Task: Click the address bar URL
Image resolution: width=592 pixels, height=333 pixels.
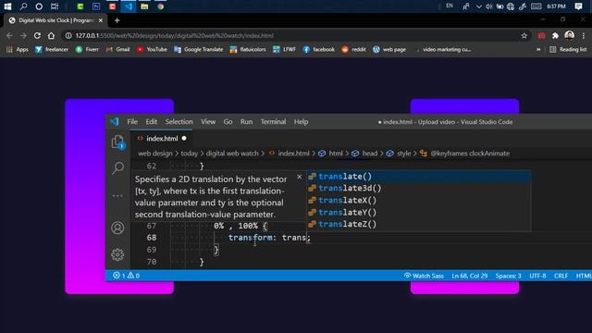Action: point(175,35)
